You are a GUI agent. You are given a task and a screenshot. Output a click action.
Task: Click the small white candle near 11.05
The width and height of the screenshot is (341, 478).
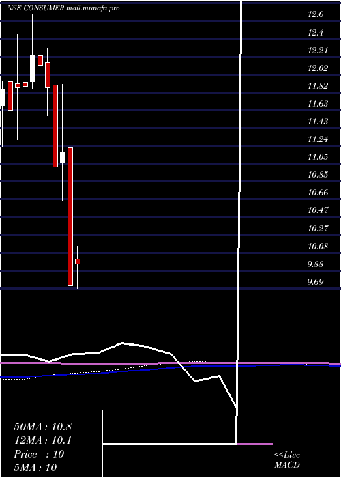pos(63,157)
